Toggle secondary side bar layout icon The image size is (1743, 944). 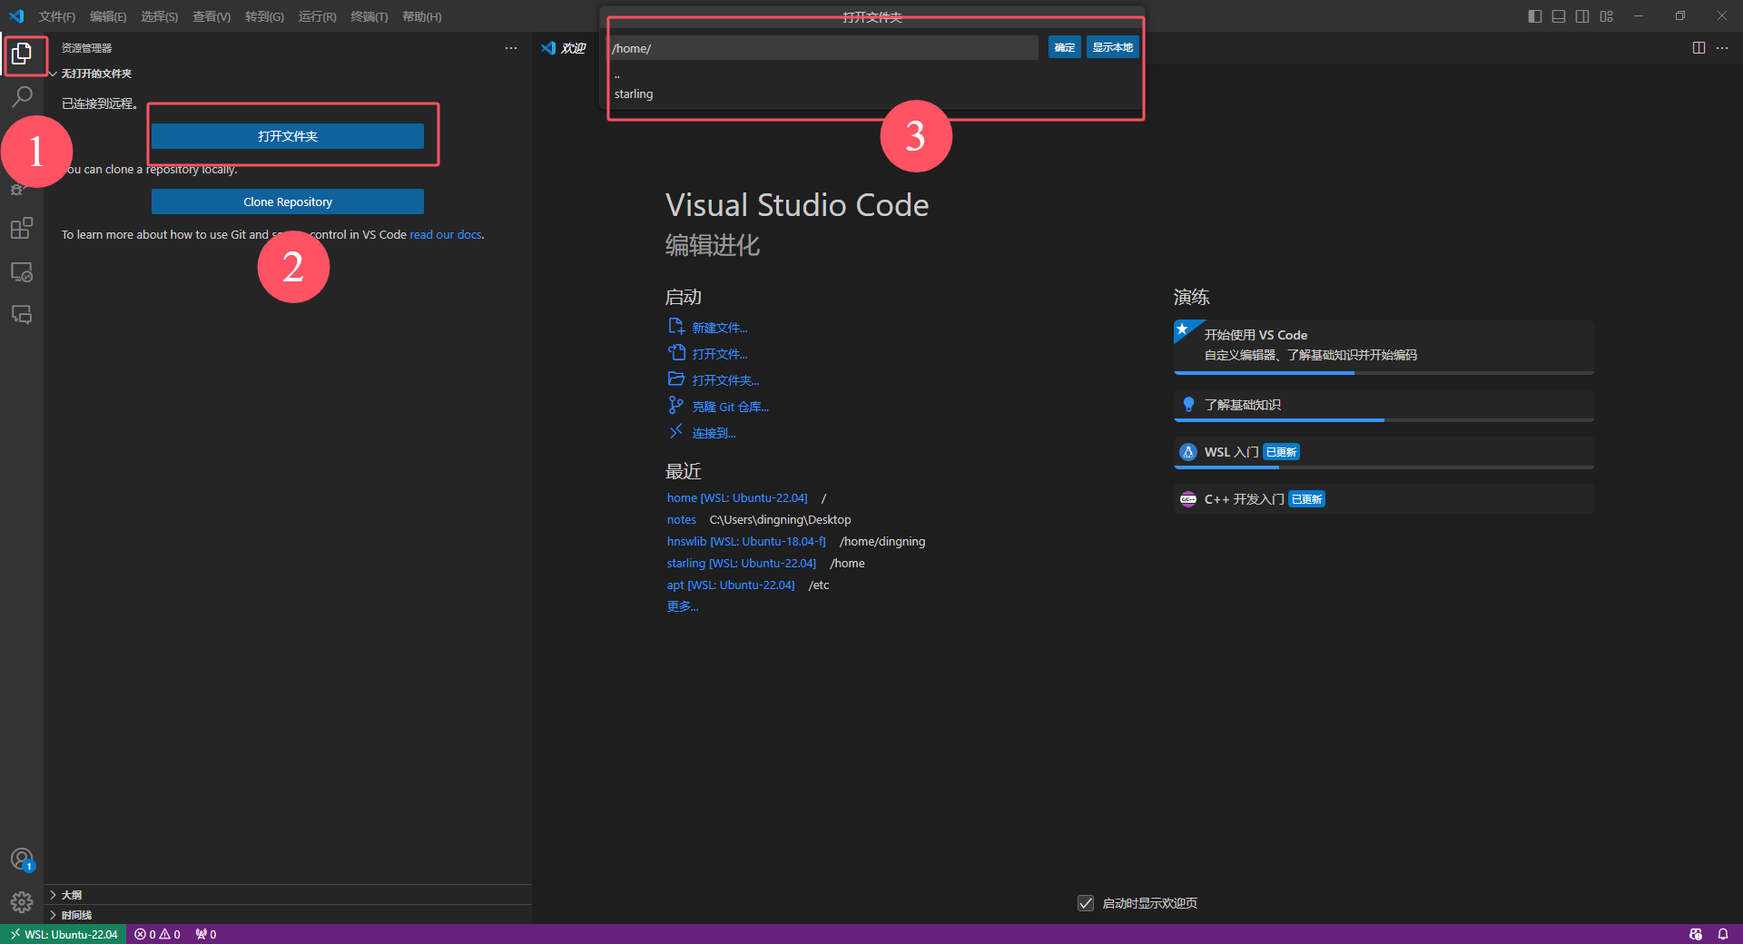coord(1582,16)
